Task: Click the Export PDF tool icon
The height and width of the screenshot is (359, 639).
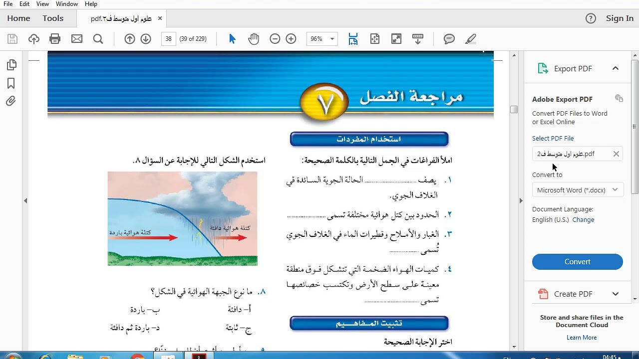Action: tap(543, 68)
